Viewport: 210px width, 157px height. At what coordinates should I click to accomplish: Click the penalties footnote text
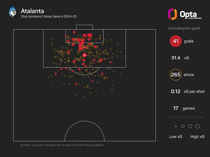[62, 145]
